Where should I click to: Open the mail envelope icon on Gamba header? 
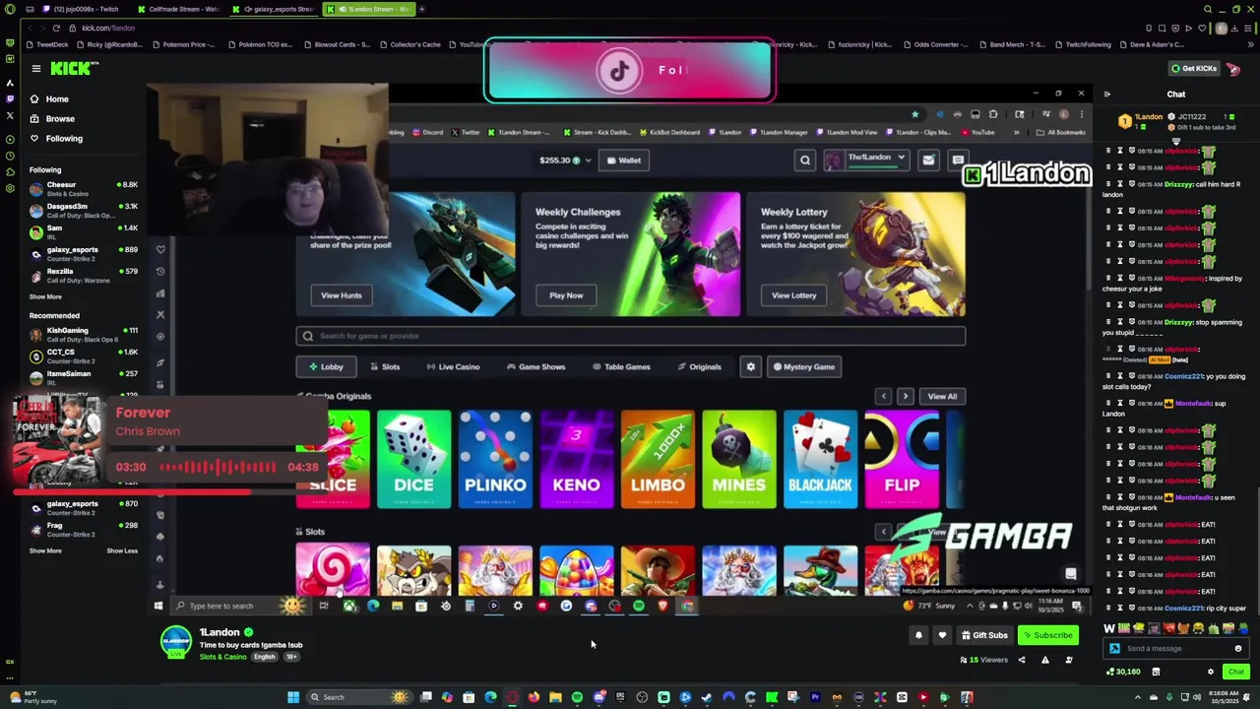[x=928, y=160]
